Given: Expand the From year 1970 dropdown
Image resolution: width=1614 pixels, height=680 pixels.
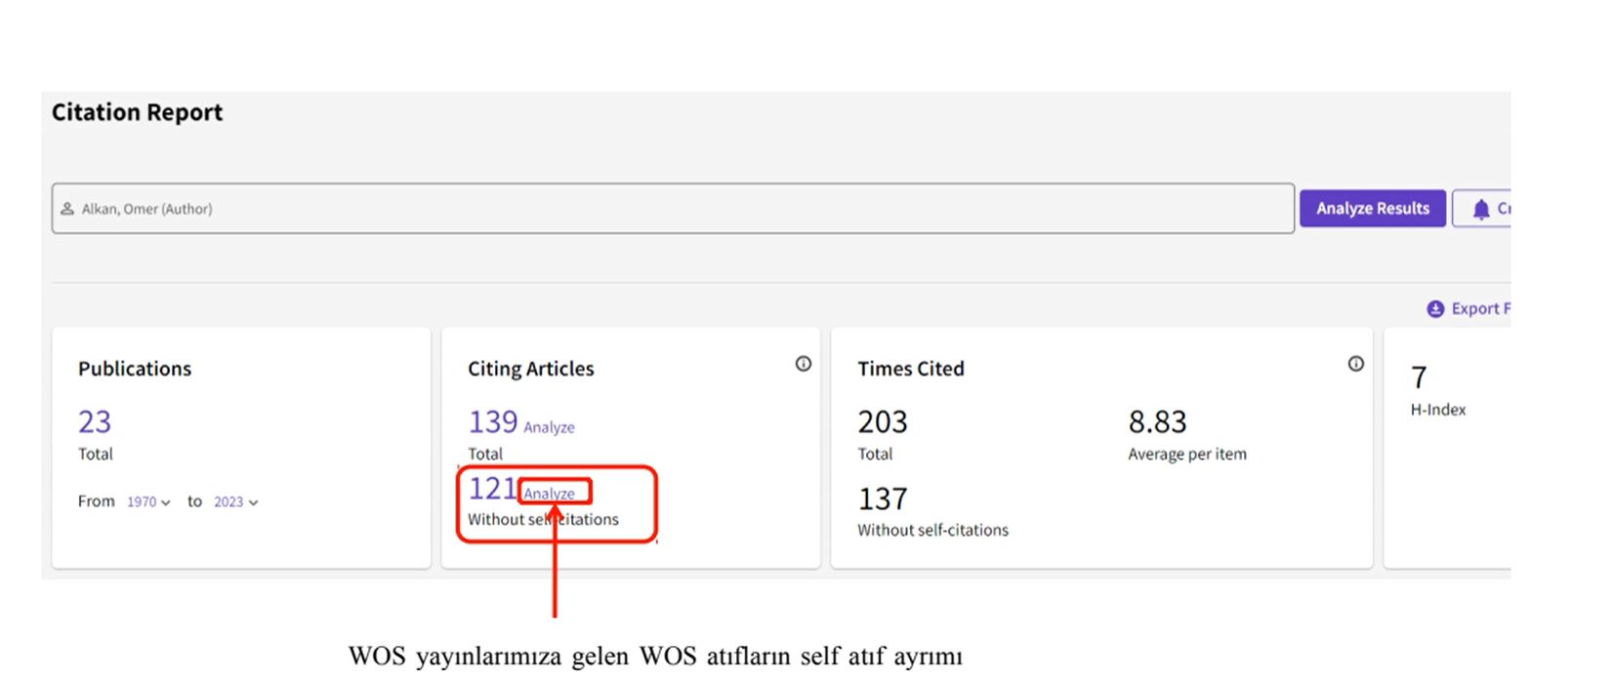Looking at the screenshot, I should 148,502.
